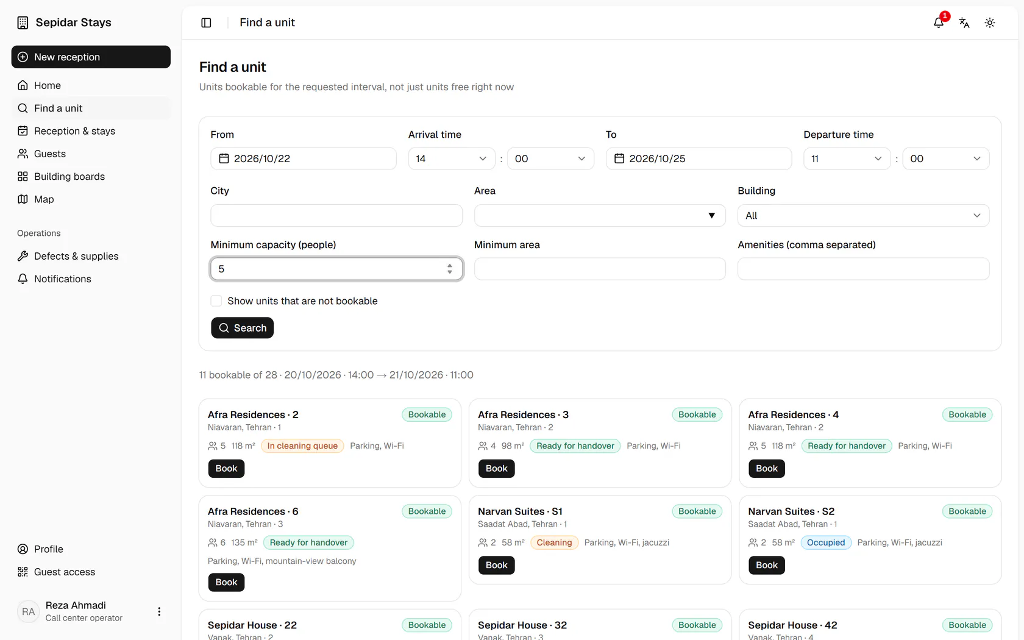Open the Arrival time hour dropdown

(452, 158)
